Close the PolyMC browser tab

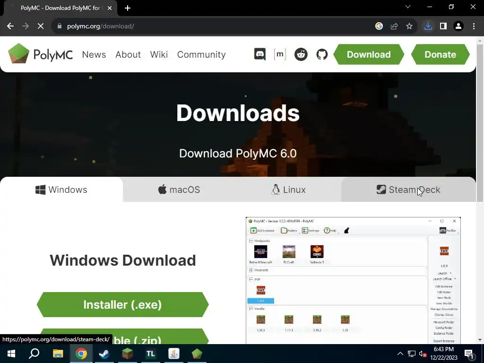(x=110, y=8)
